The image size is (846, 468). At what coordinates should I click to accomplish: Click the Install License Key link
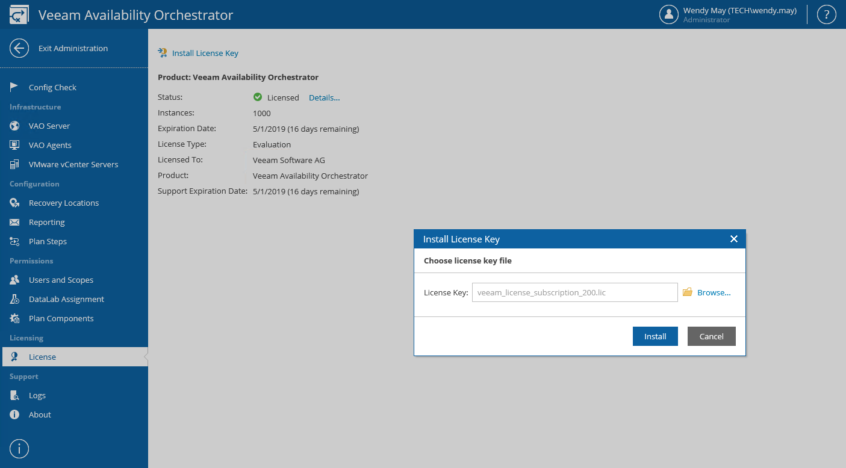pyautogui.click(x=205, y=53)
